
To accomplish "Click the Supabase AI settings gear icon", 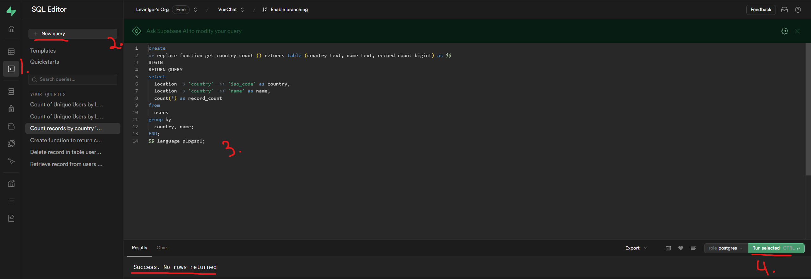I will point(784,31).
